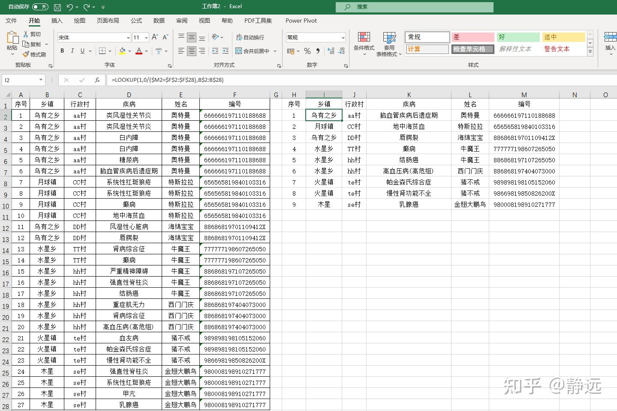617x411 pixels.
Task: Click the Undo arrow icon
Action: [70, 7]
